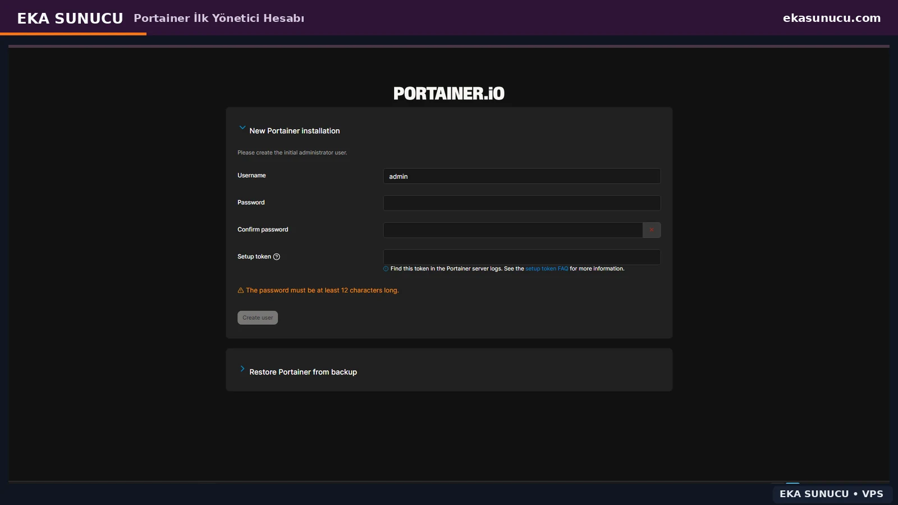Viewport: 898px width, 505px height.
Task: Click the Confirm password input field
Action: pos(512,230)
